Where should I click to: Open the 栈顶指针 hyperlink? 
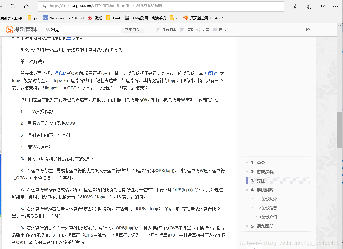(212, 73)
